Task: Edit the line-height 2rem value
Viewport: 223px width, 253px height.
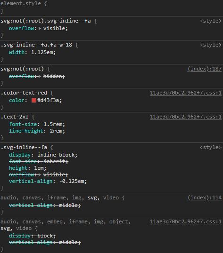Action: click(57, 131)
